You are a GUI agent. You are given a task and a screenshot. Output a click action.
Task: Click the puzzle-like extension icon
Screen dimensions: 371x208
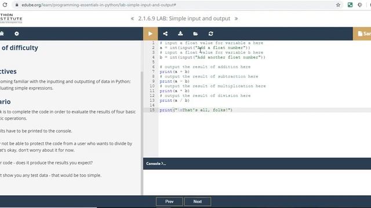(360, 5)
